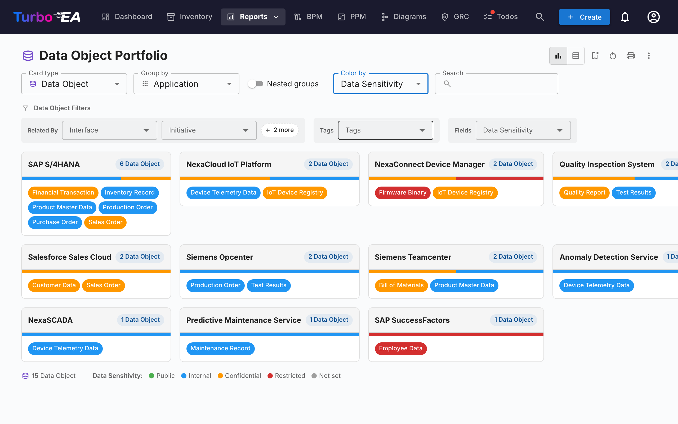Screen dimensions: 678x424
Task: Open the Firmware Binary chip
Action: (x=403, y=192)
